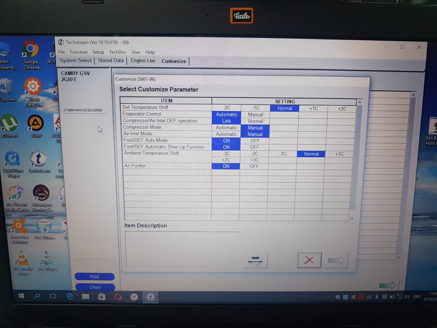Open Avast SafeZone desktop icon
The image size is (437, 328).
pos(33,92)
